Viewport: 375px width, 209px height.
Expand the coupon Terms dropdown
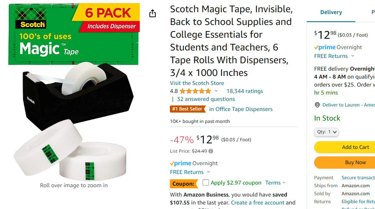(x=275, y=183)
